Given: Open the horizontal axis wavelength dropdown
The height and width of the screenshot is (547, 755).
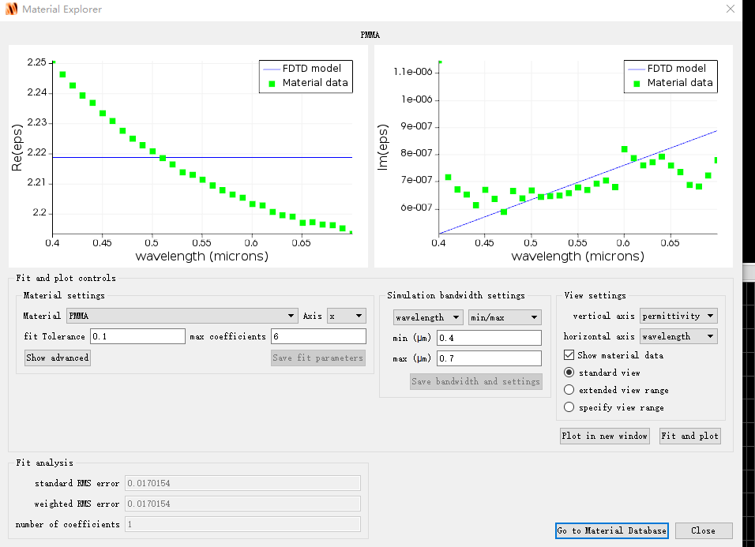Looking at the screenshot, I should click(678, 336).
